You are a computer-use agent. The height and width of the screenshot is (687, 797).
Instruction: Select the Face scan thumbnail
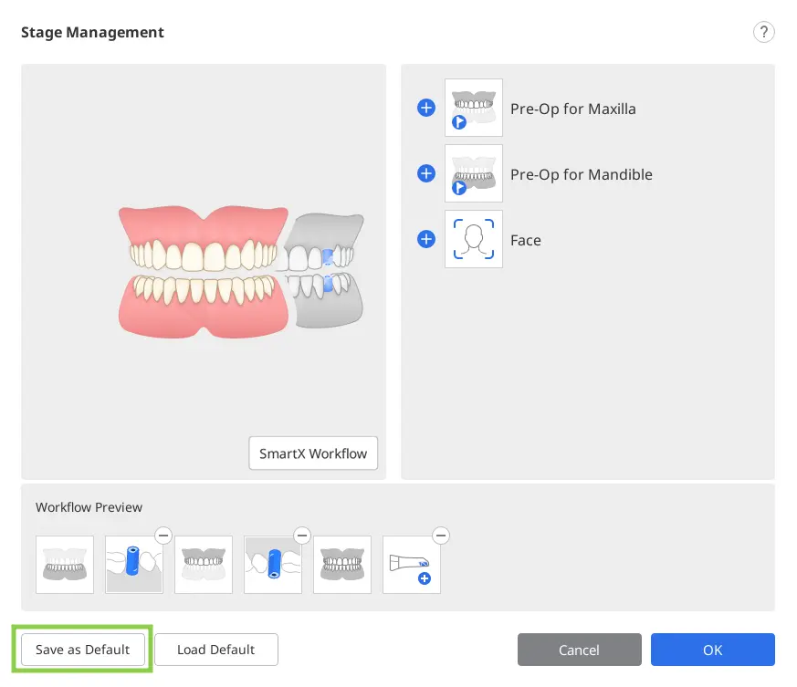(x=473, y=239)
